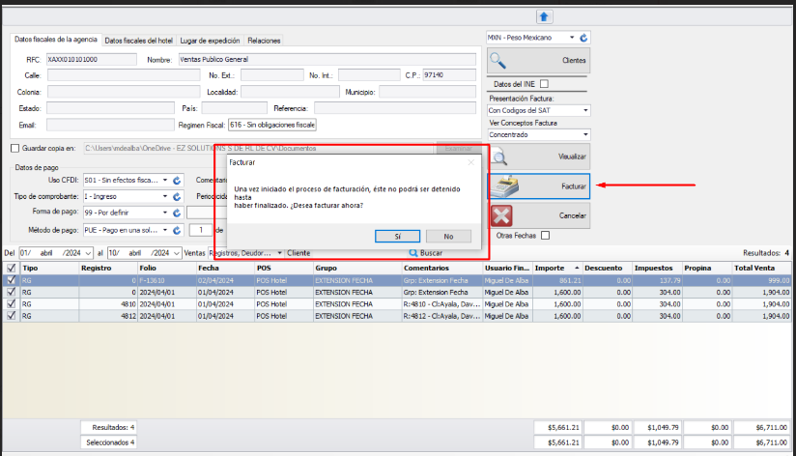The width and height of the screenshot is (796, 456).
Task: Click the Email input field
Action: click(110, 125)
